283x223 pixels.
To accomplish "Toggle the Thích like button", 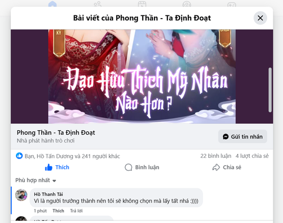I will (57, 168).
